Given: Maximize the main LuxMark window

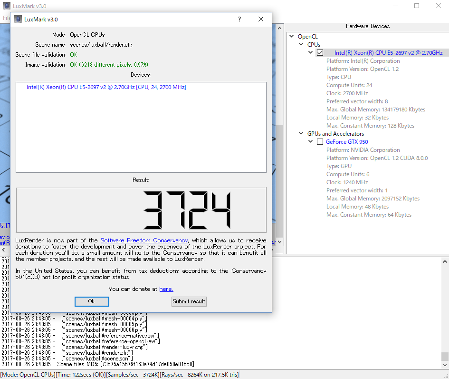Looking at the screenshot, I should click(417, 6).
